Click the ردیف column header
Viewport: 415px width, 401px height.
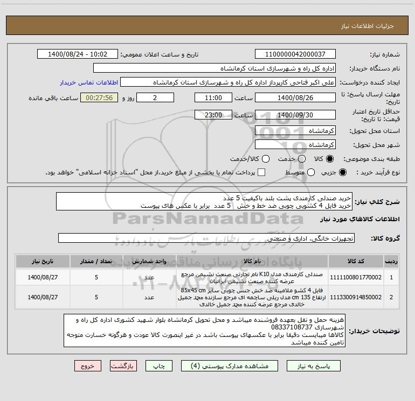point(391,261)
